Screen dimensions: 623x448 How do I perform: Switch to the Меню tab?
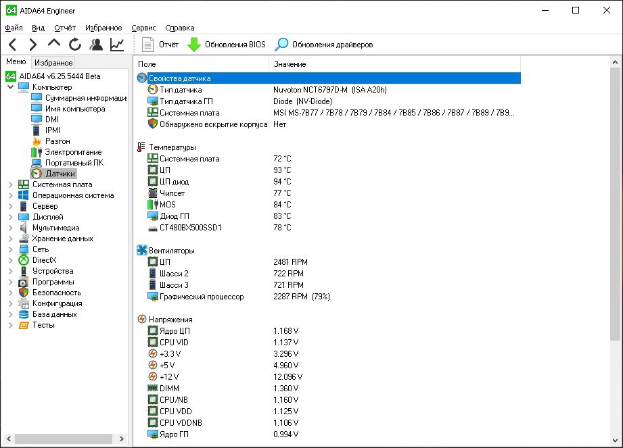click(x=16, y=61)
